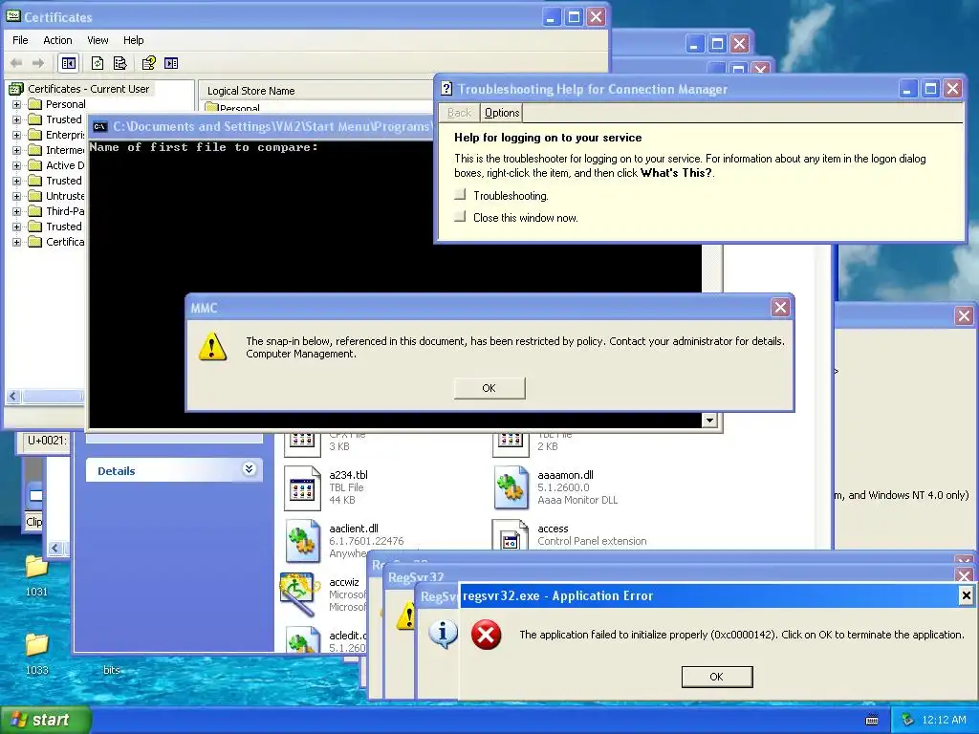Click the access Control Panel extension icon

click(x=511, y=535)
